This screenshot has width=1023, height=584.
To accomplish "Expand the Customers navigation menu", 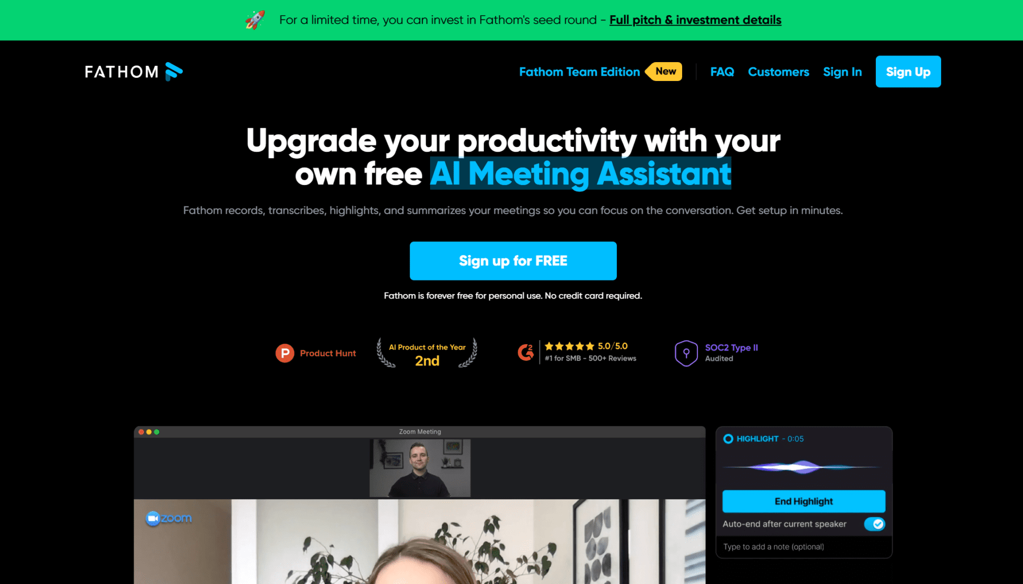I will (778, 71).
